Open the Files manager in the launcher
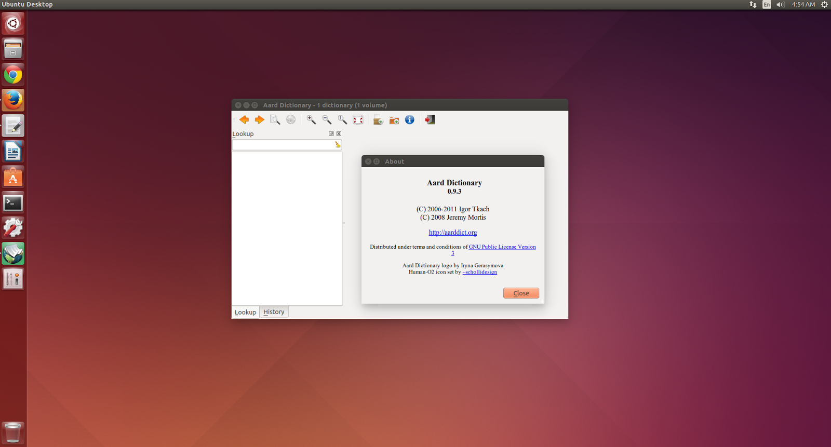831x447 pixels. (x=13, y=49)
